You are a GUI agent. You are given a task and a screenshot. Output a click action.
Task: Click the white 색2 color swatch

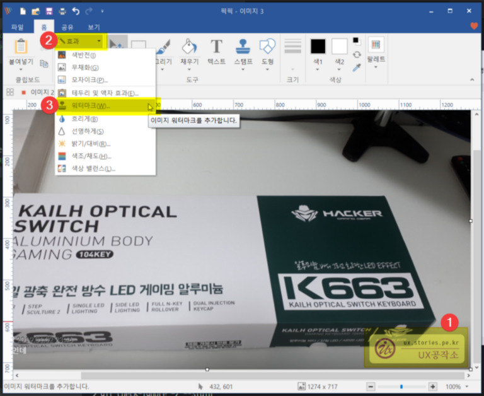coord(339,47)
